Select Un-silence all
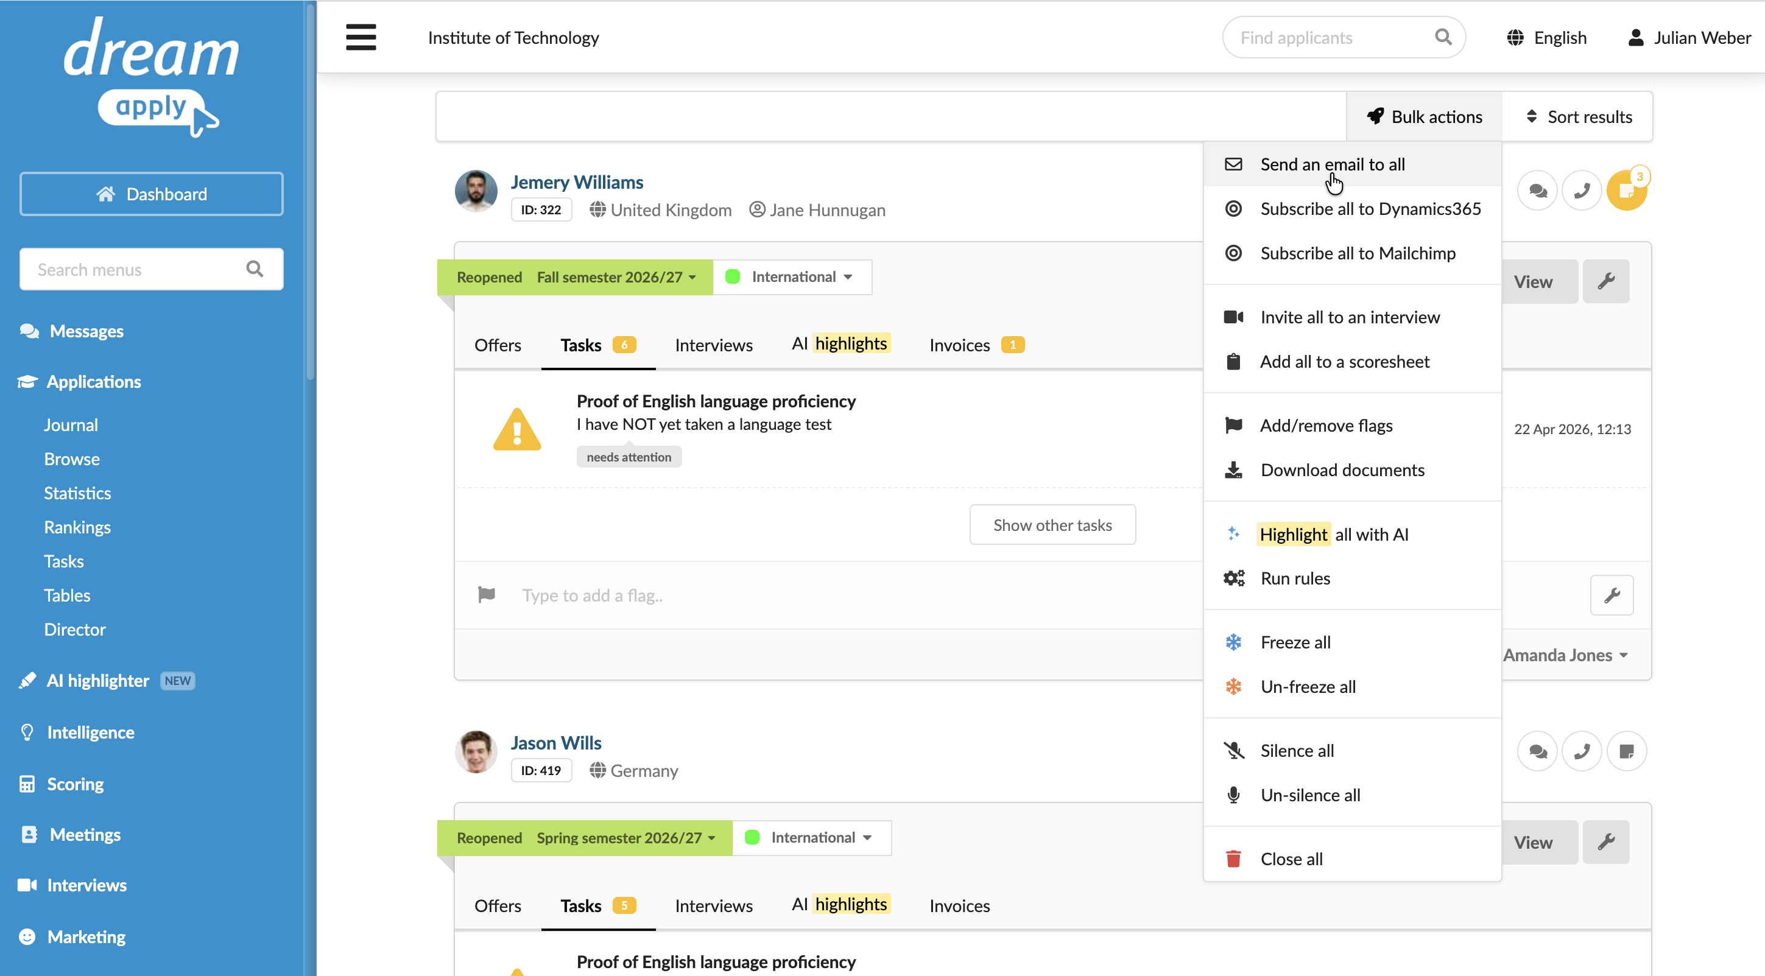This screenshot has height=976, width=1765. pos(1352,795)
